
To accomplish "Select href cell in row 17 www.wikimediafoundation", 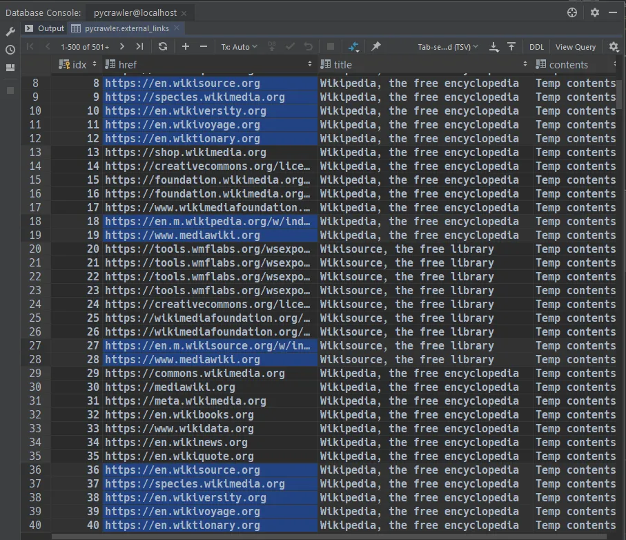I will tap(210, 207).
